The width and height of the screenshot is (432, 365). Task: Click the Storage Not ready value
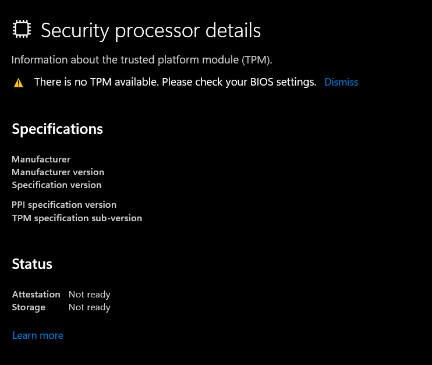point(89,307)
